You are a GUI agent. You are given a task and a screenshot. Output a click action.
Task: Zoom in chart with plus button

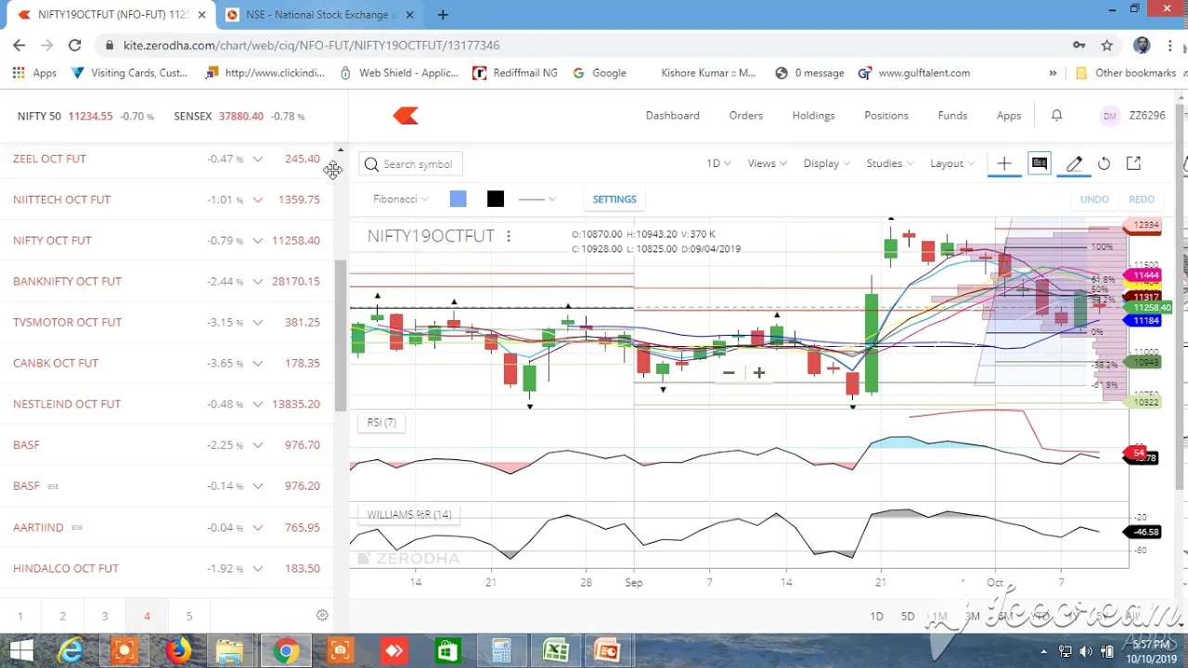pyautogui.click(x=758, y=372)
